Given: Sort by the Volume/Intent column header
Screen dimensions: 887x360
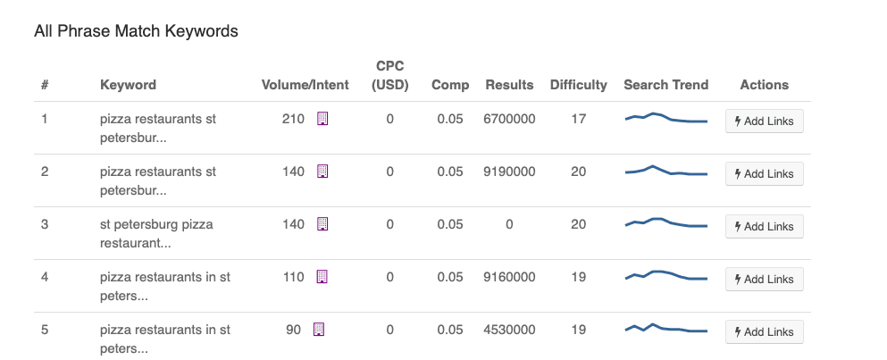Looking at the screenshot, I should click(305, 85).
